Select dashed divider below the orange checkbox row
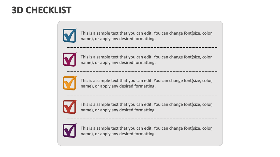Image resolution: width=280 pixels, height=157 pixels. (142, 95)
